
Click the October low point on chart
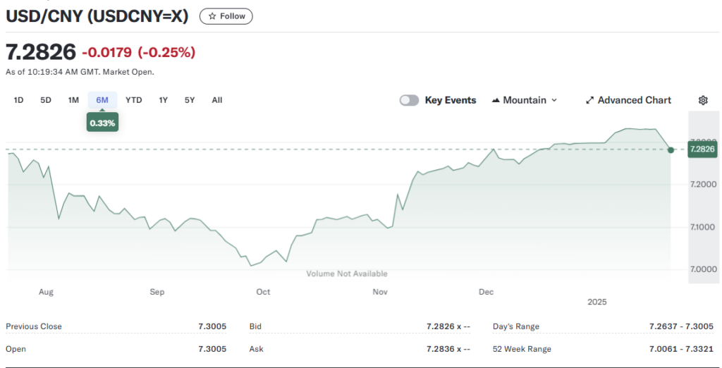(250, 265)
